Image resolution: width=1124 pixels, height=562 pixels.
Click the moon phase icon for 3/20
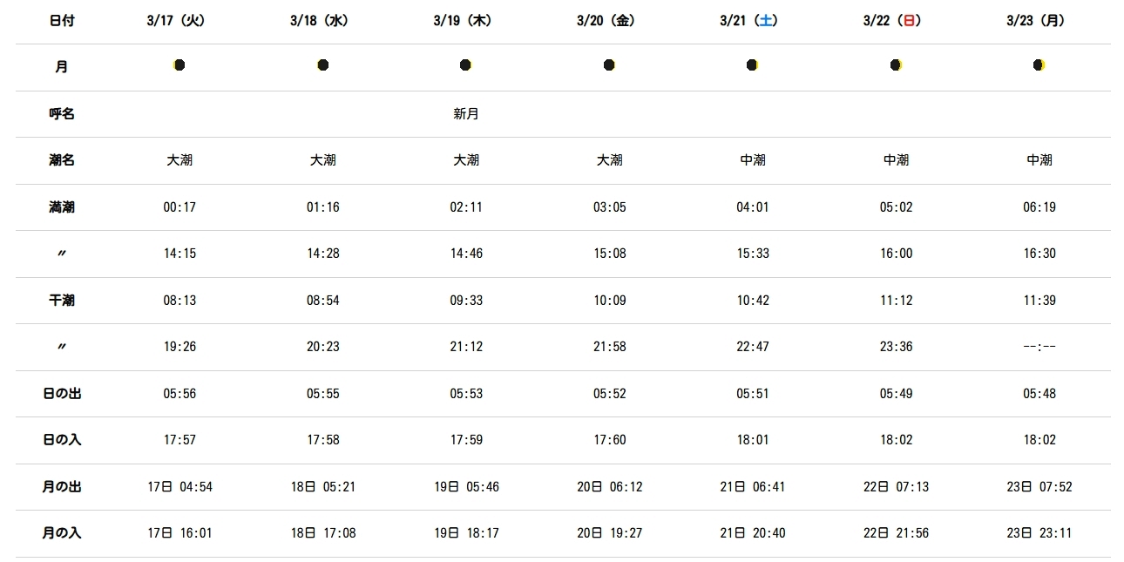[609, 65]
